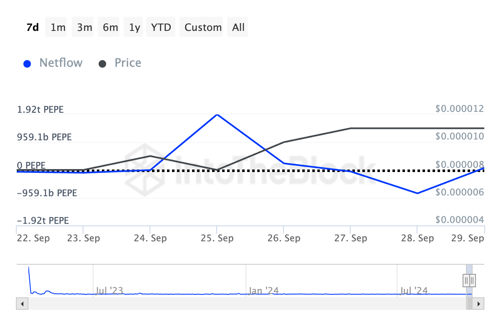The height and width of the screenshot is (334, 501).
Task: Set chart range to 6m
Action: pyautogui.click(x=110, y=28)
